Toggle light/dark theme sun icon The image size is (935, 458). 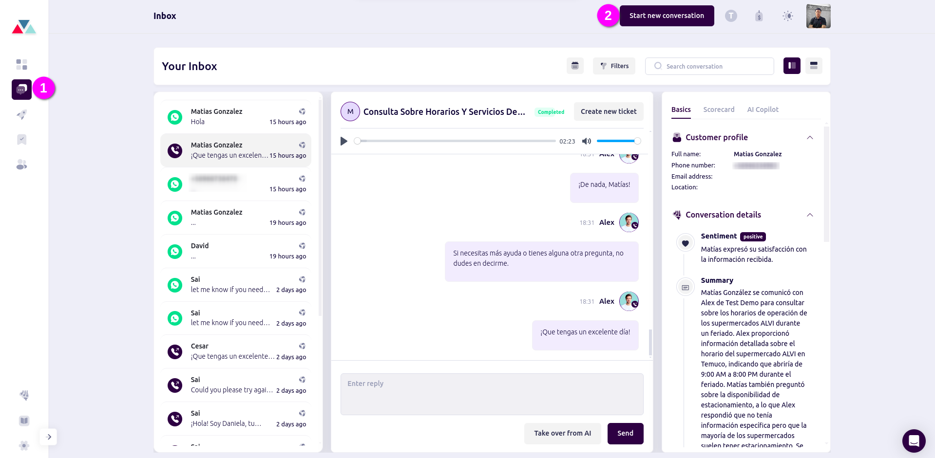click(x=788, y=16)
